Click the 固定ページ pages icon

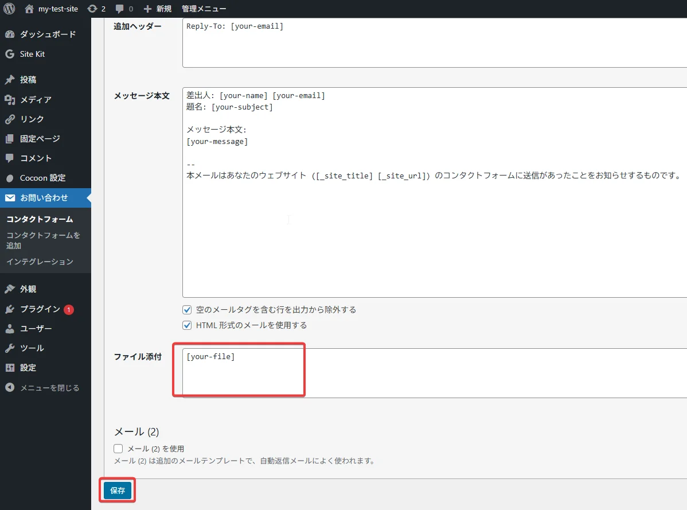[10, 139]
